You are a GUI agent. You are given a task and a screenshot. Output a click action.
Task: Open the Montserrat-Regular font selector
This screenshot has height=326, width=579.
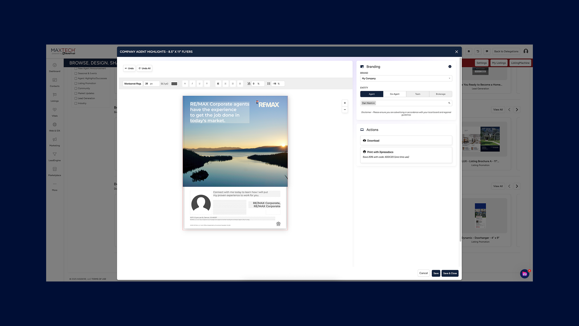[x=133, y=84]
